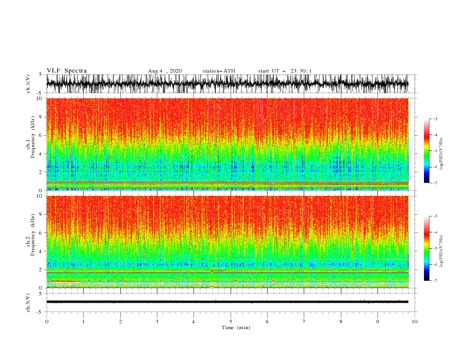Click time axis tick label "1"
The height and width of the screenshot is (361, 467).
pos(83,321)
